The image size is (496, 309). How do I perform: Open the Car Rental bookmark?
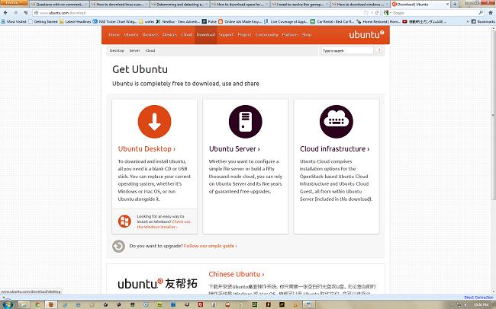pos(332,21)
